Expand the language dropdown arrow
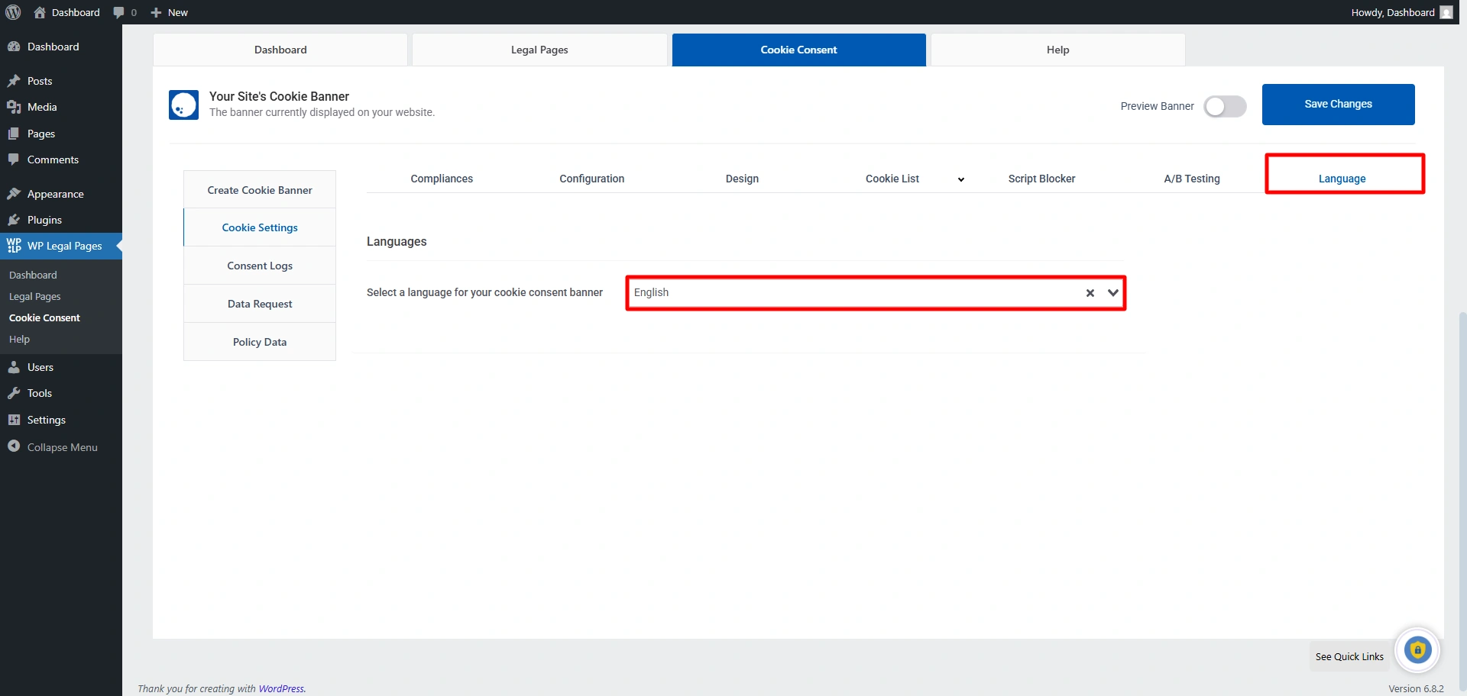The height and width of the screenshot is (696, 1467). coord(1113,293)
